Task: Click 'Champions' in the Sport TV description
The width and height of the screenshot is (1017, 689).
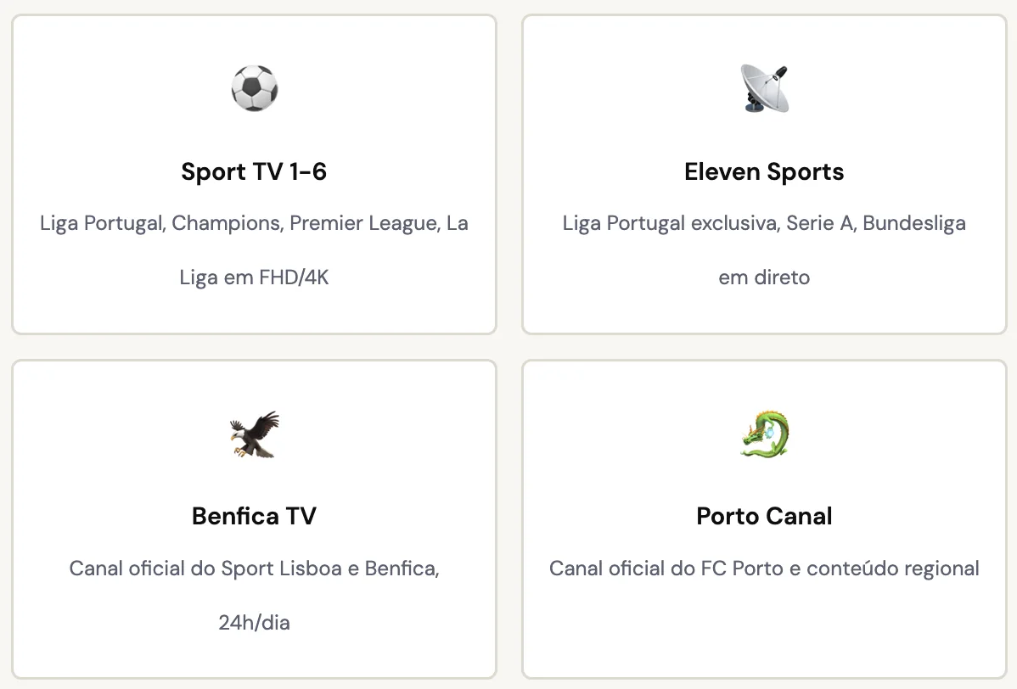Action: [227, 224]
